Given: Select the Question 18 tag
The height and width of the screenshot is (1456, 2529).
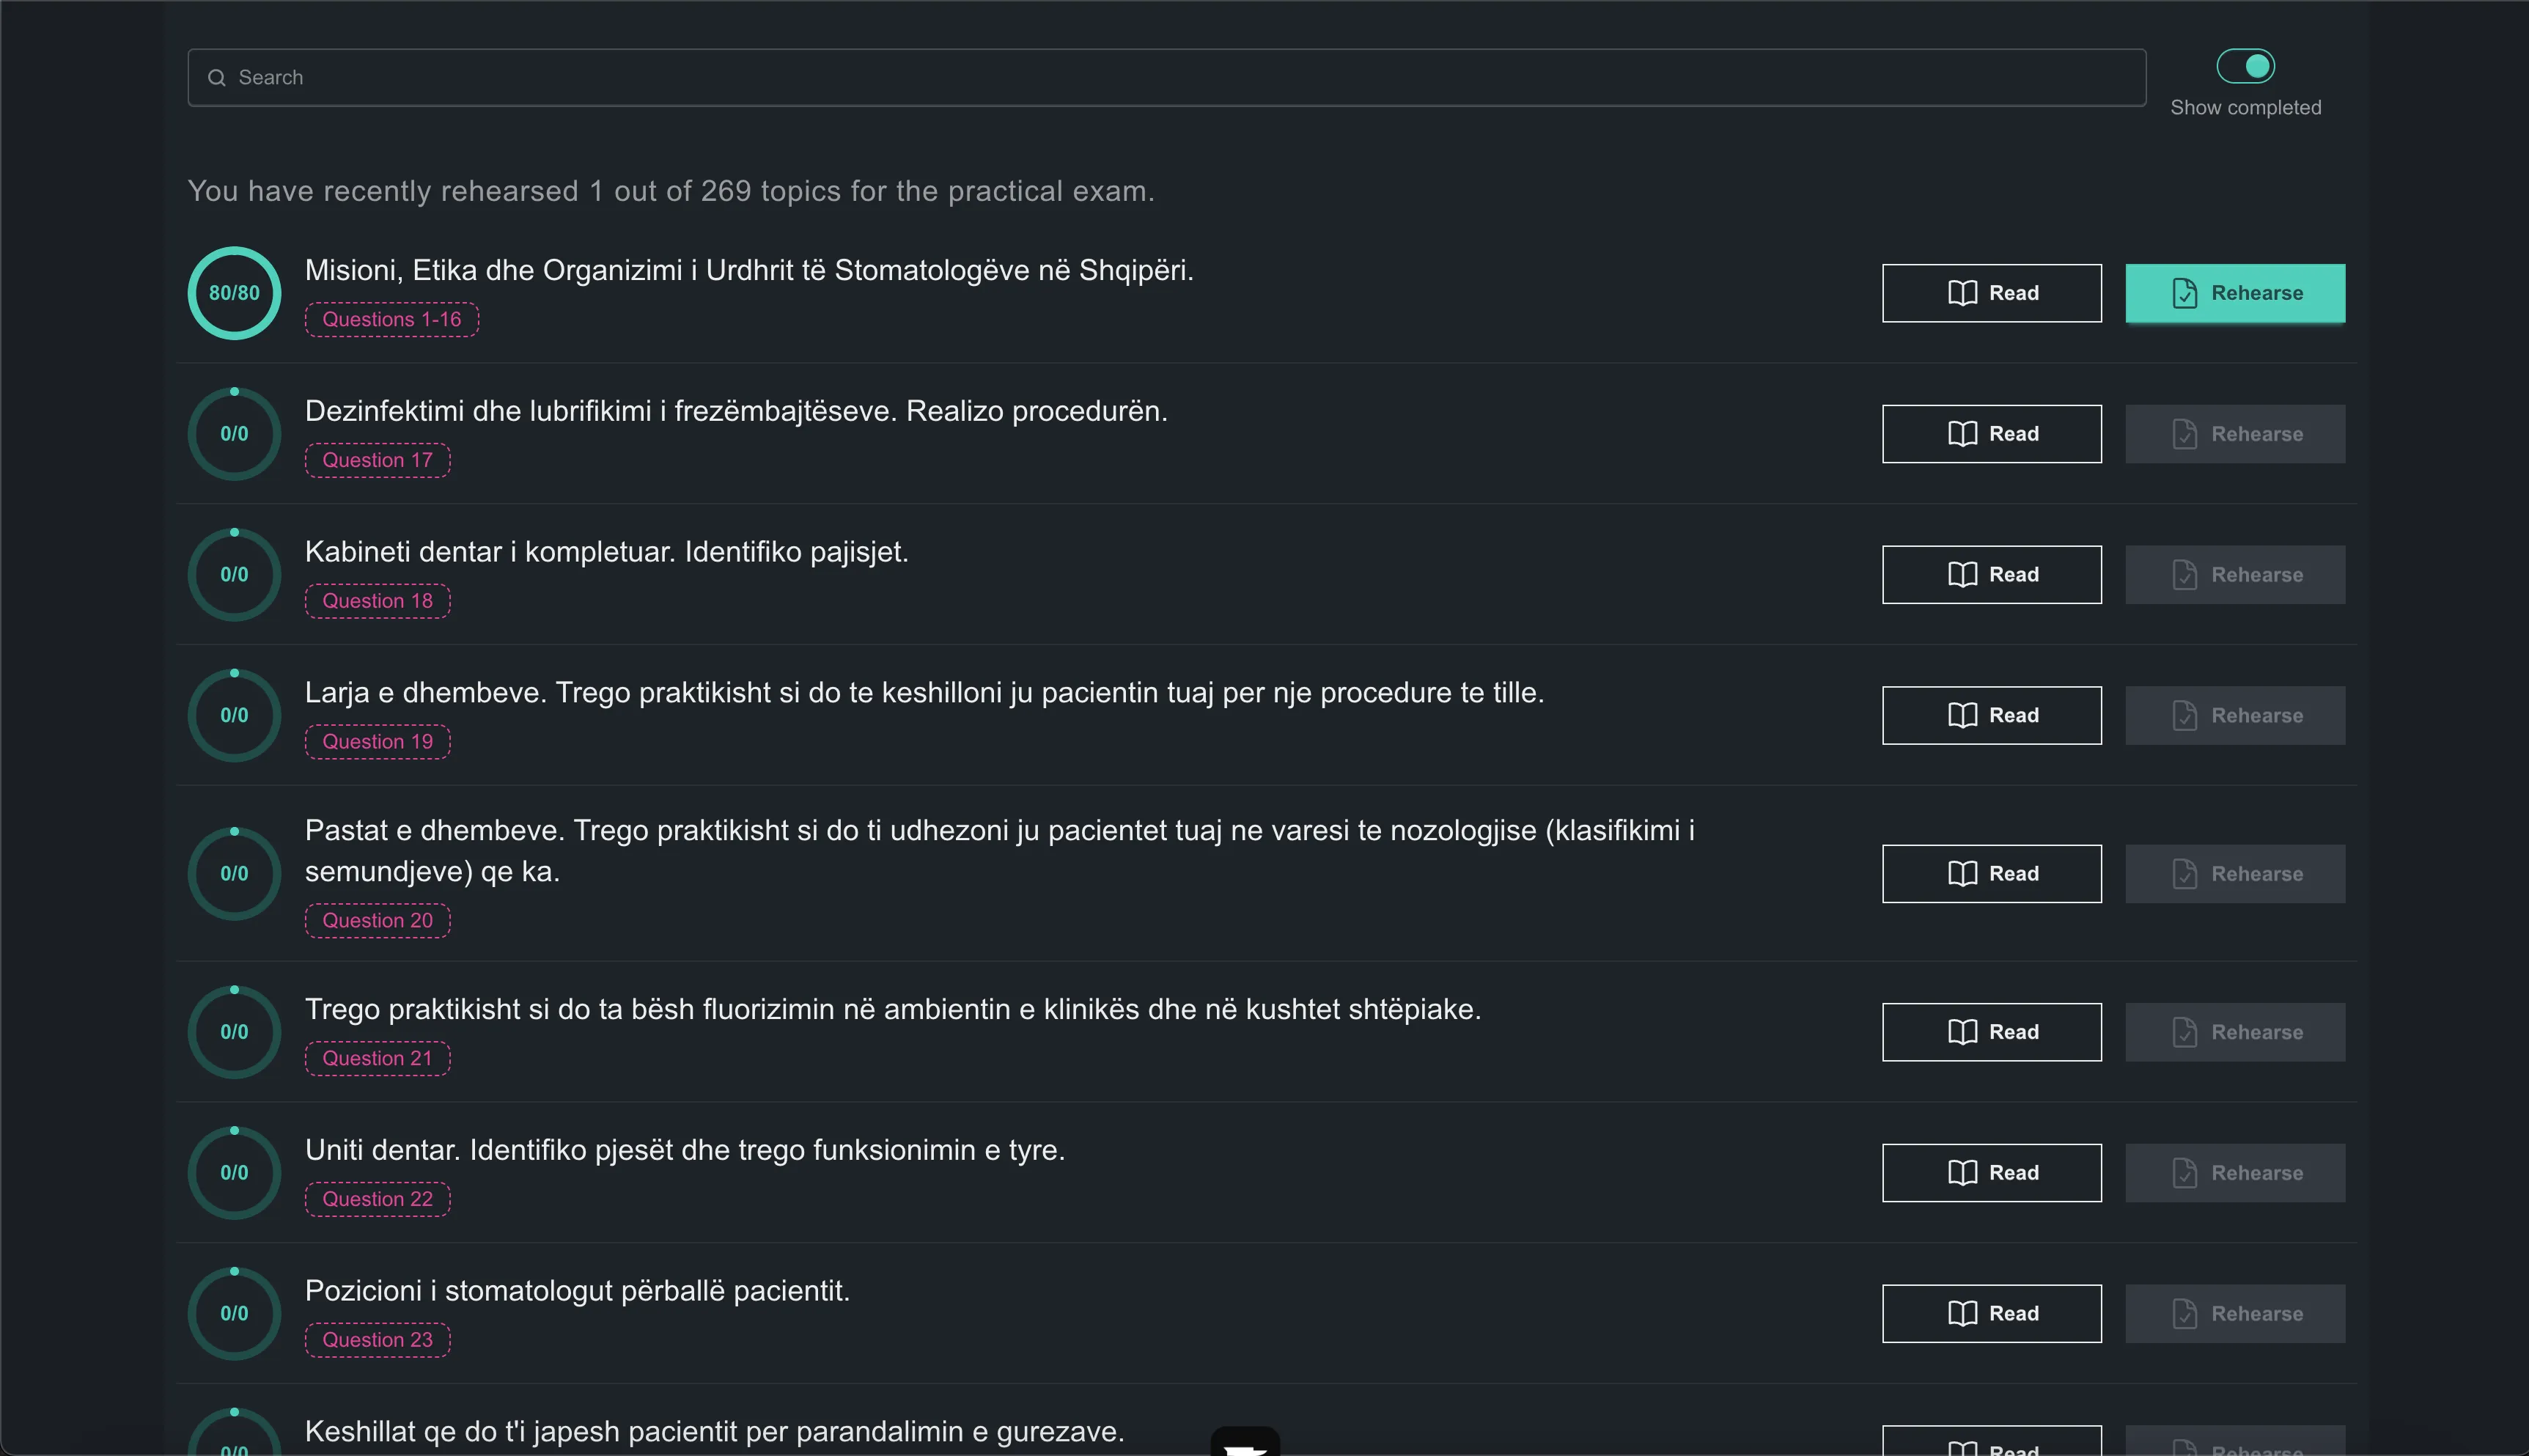Looking at the screenshot, I should [378, 601].
